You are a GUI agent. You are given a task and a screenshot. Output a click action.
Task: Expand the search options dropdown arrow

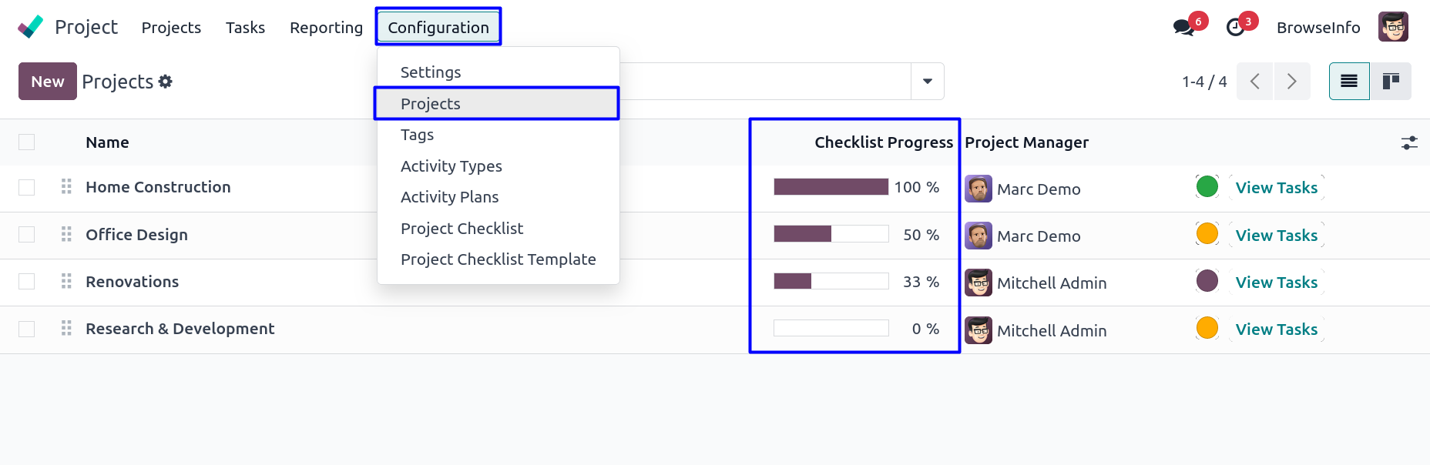tap(928, 82)
